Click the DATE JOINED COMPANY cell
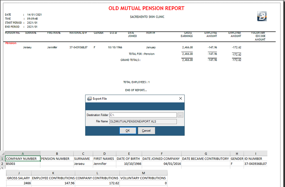The width and height of the screenshot is (285, 187). [162, 159]
